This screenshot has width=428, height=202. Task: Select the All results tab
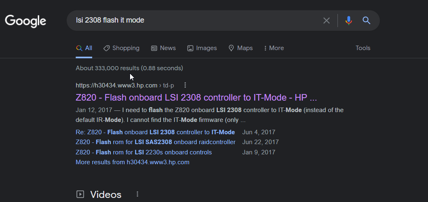coord(84,48)
